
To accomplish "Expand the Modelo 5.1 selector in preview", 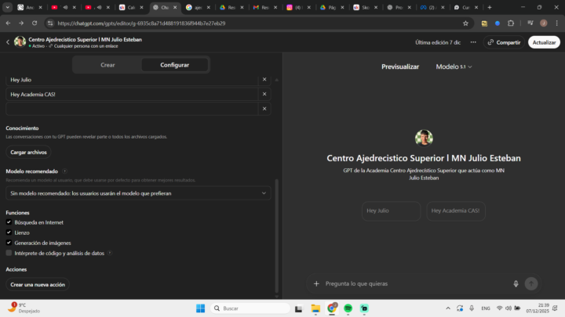I will [x=454, y=67].
